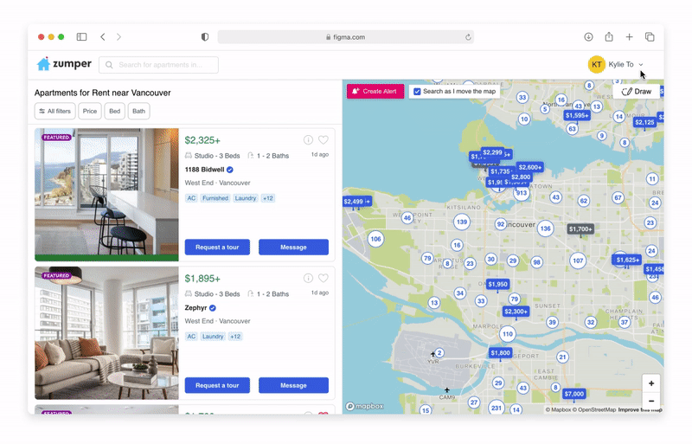Open the Price filter dropdown
692x444 pixels.
90,112
